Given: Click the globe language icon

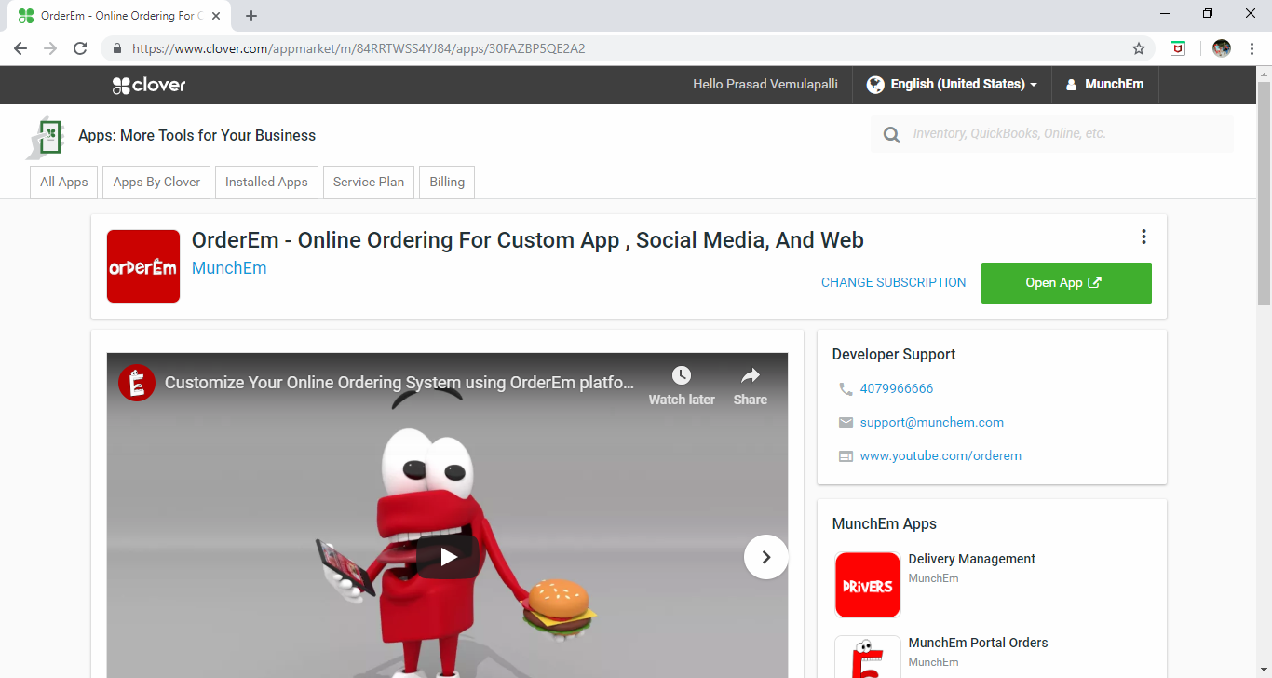Looking at the screenshot, I should [x=874, y=85].
